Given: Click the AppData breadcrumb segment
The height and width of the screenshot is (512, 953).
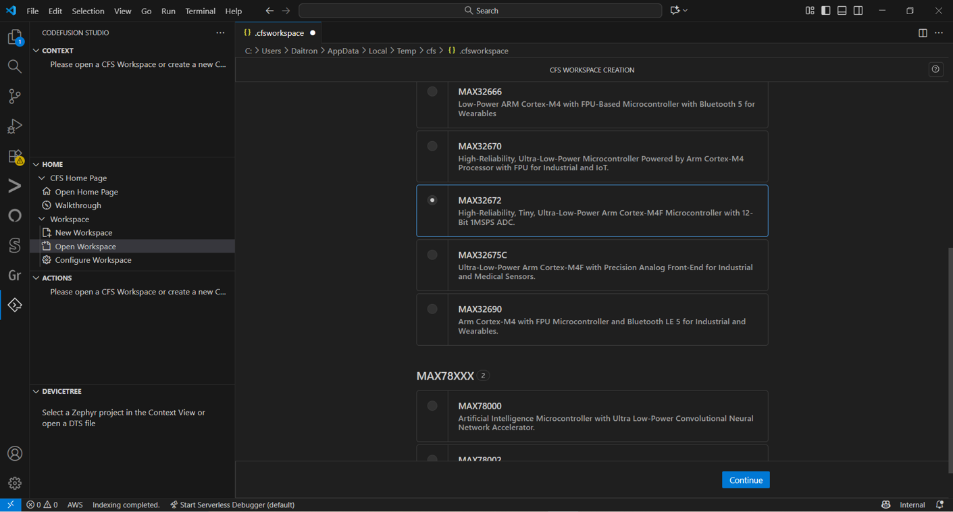Looking at the screenshot, I should click(x=343, y=51).
